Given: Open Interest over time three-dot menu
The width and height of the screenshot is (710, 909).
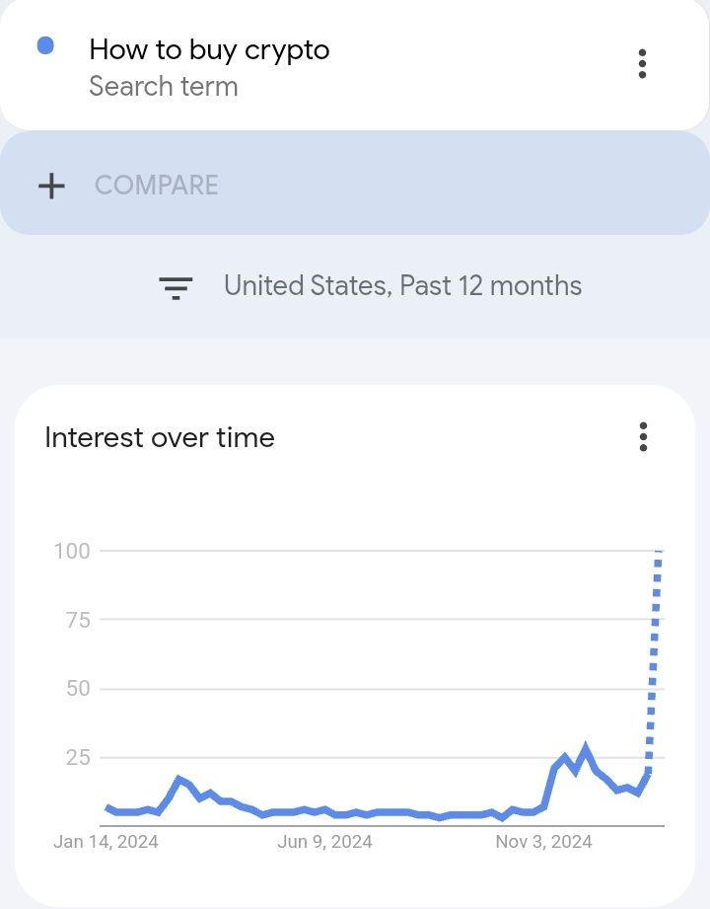Looking at the screenshot, I should (643, 436).
